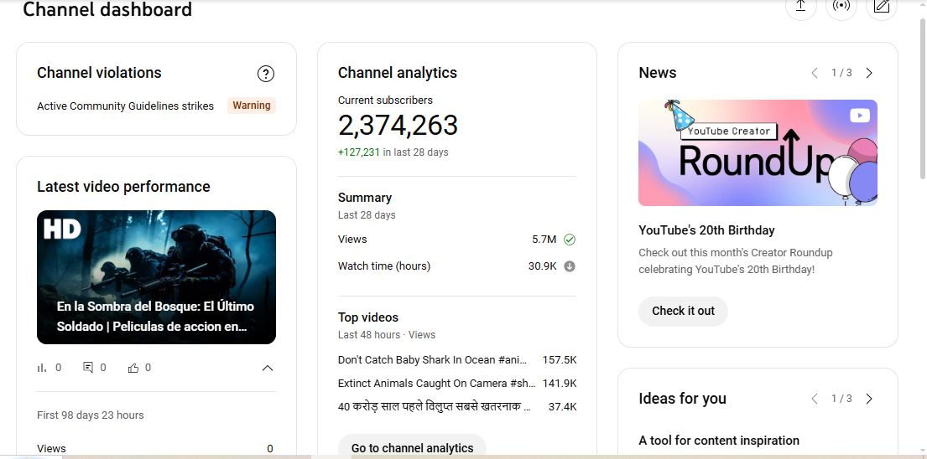Open Channel violations help question mark

point(266,74)
